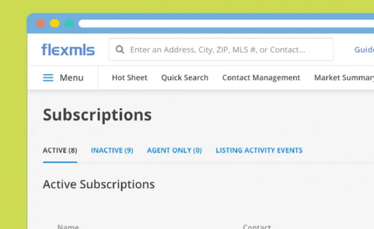The image size is (374, 229).
Task: Click the green window dot
Action: point(69,23)
